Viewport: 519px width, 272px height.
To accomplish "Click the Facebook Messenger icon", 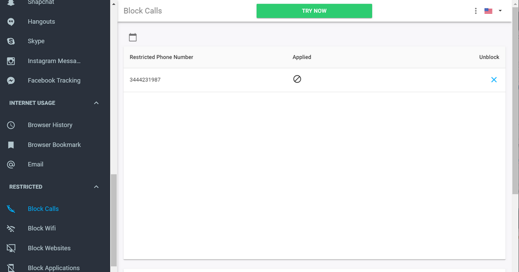I will (x=11, y=81).
